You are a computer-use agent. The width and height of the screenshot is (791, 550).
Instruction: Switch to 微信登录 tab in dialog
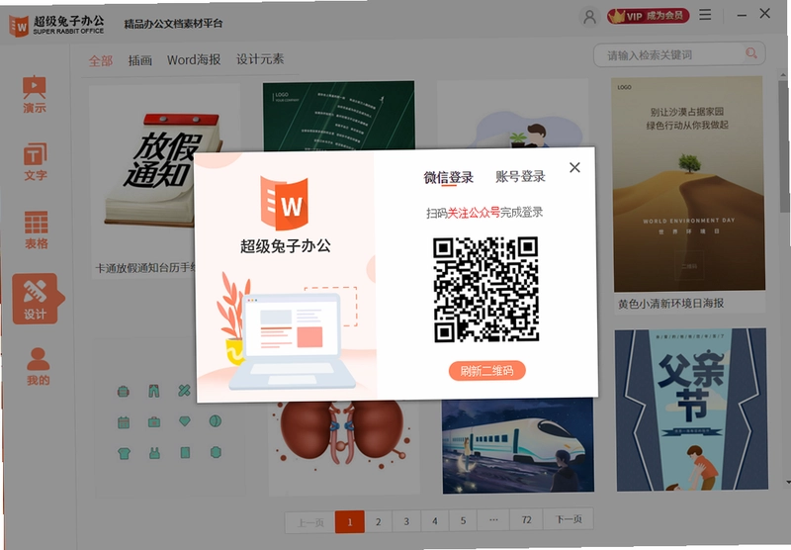tap(449, 178)
